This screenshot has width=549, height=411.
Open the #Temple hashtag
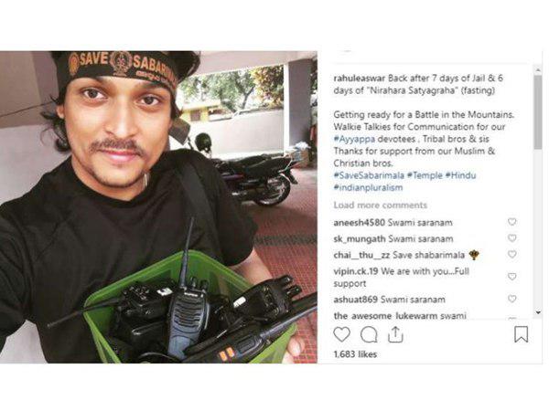coord(425,175)
